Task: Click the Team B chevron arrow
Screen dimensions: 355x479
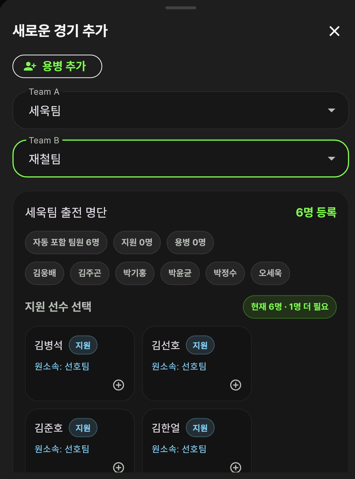Action: [332, 158]
